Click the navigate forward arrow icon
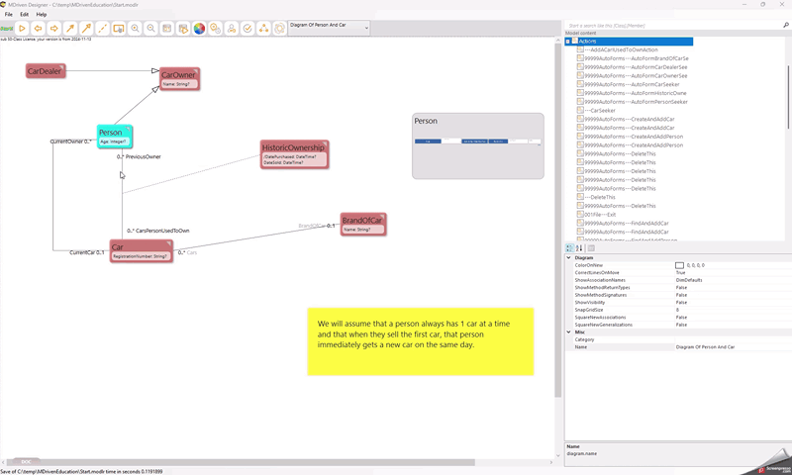This screenshot has height=475, width=792. pyautogui.click(x=54, y=28)
